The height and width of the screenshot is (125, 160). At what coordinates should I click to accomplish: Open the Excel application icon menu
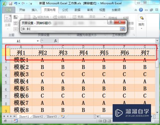[x=4, y=4]
